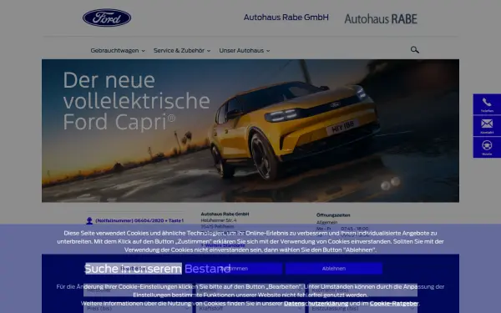Open the Datenschutzerklärung link
This screenshot has width=501, height=313.
[x=316, y=304]
